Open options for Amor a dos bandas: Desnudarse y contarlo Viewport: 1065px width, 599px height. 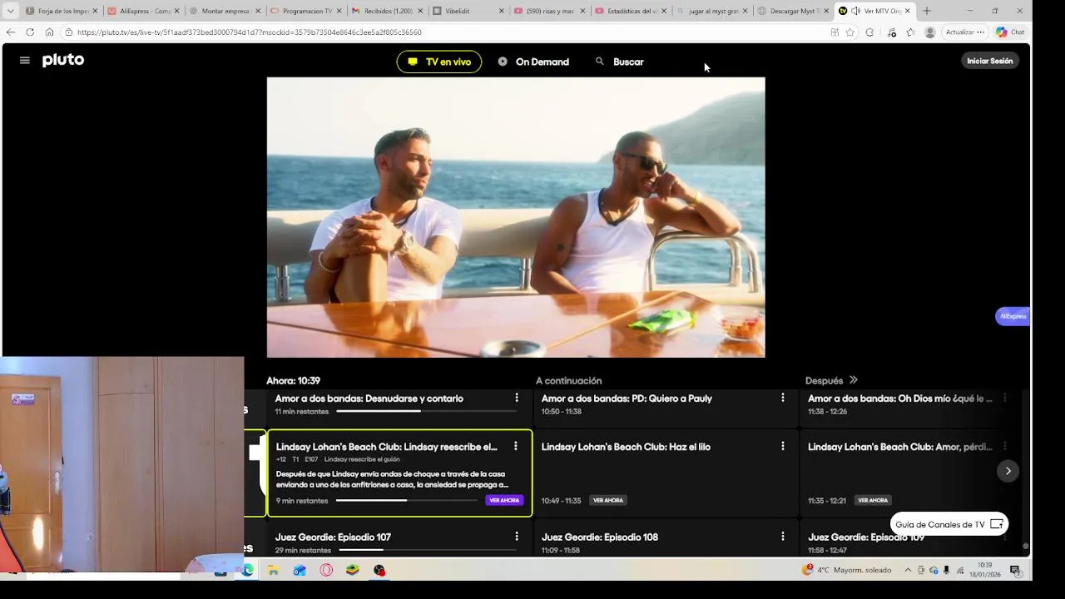click(x=517, y=399)
